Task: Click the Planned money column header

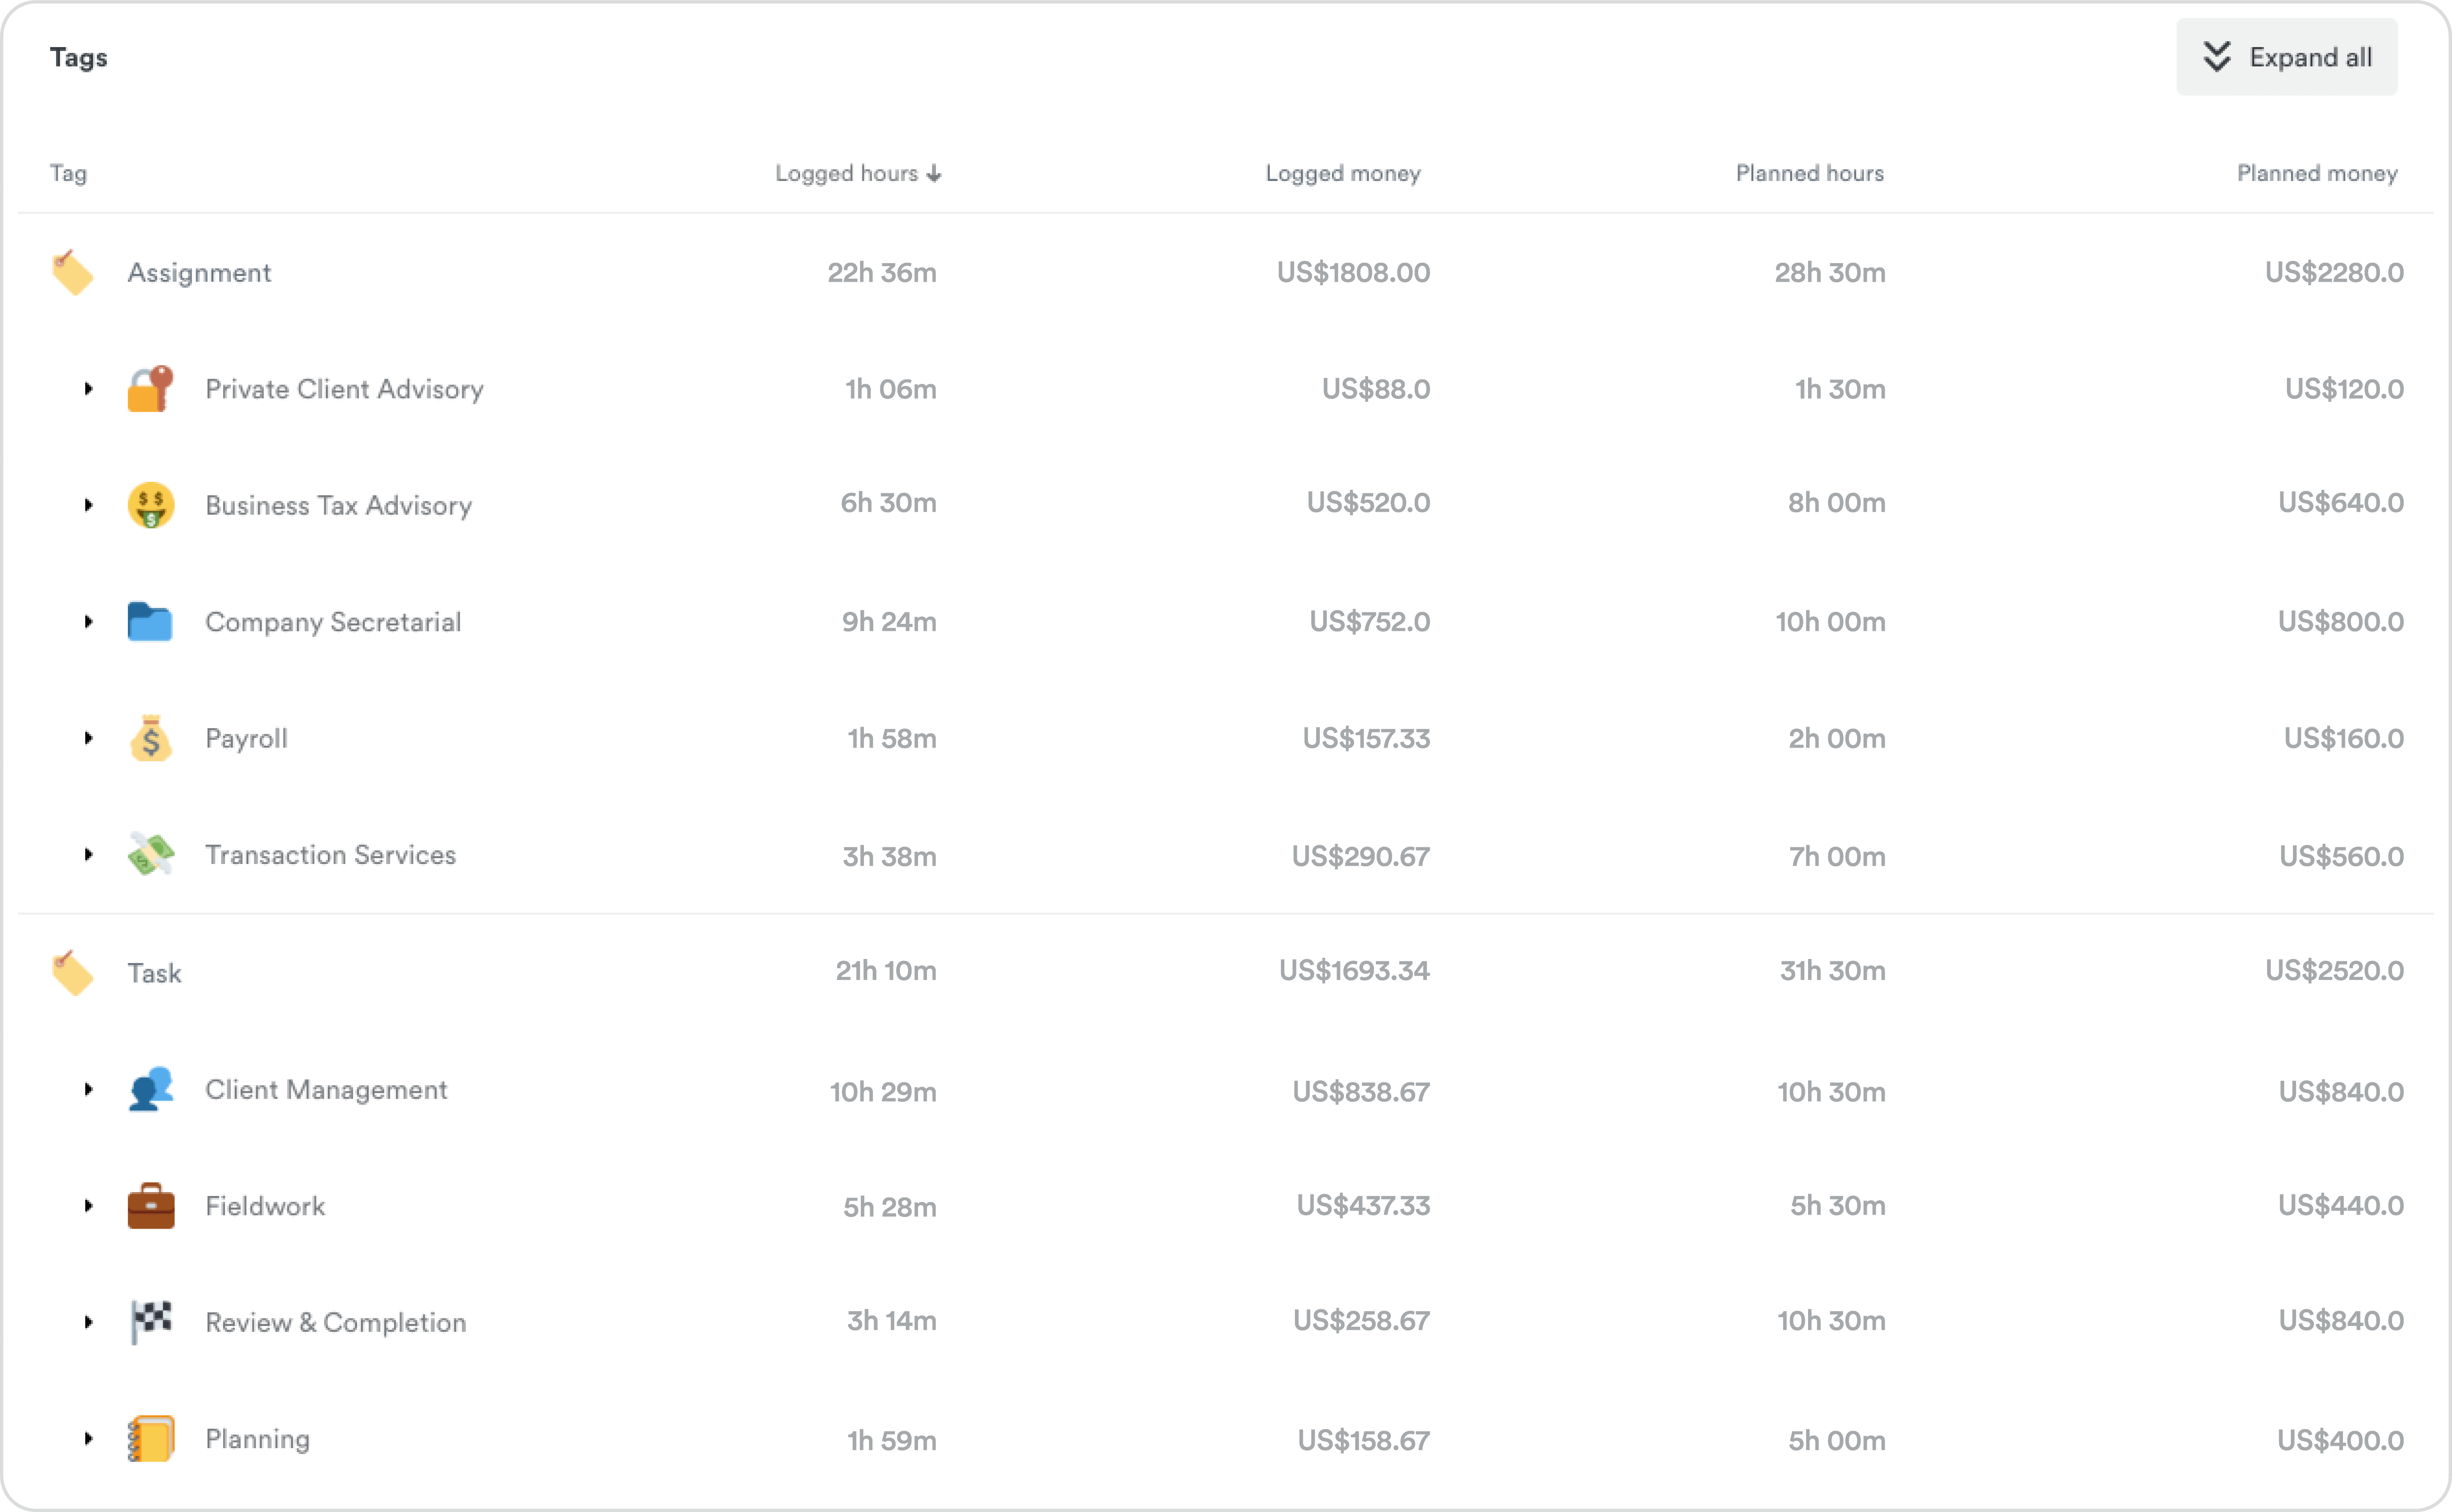Action: coord(2316,173)
